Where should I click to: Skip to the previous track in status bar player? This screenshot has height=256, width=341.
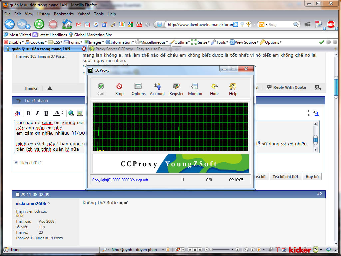pyautogui.click(x=190, y=250)
